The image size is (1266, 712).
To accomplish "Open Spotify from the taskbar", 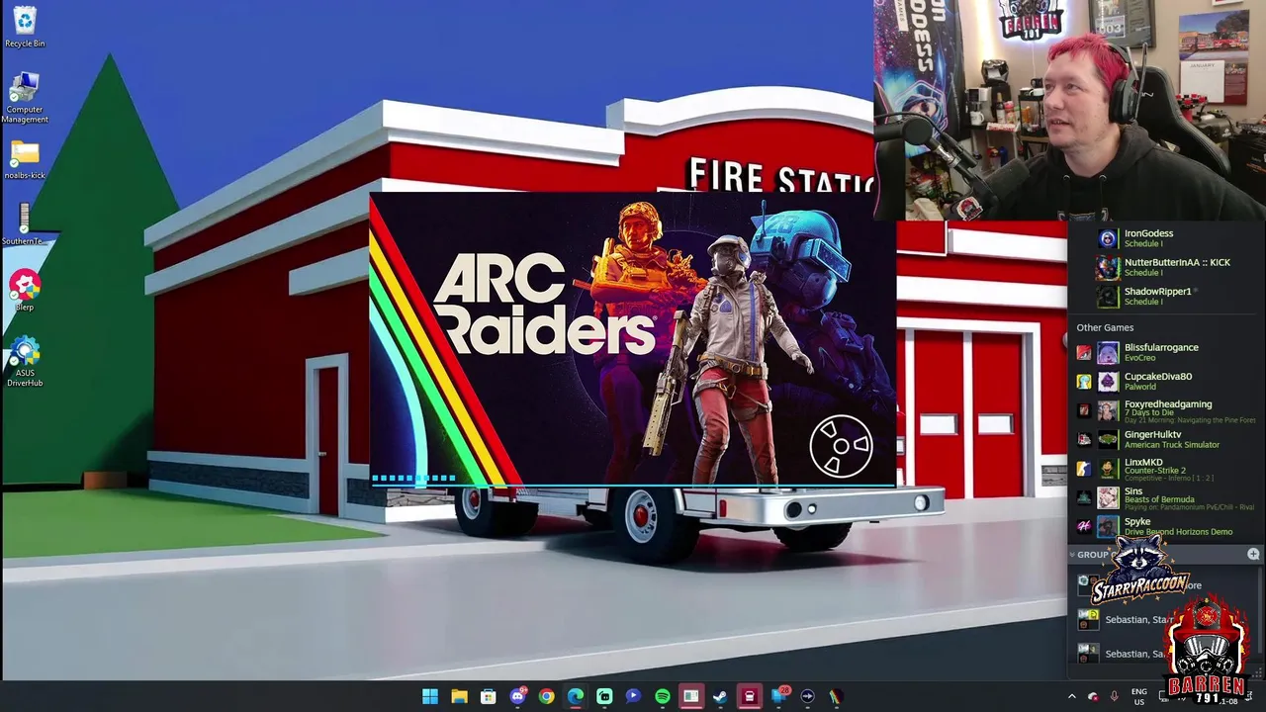I will pyautogui.click(x=662, y=696).
